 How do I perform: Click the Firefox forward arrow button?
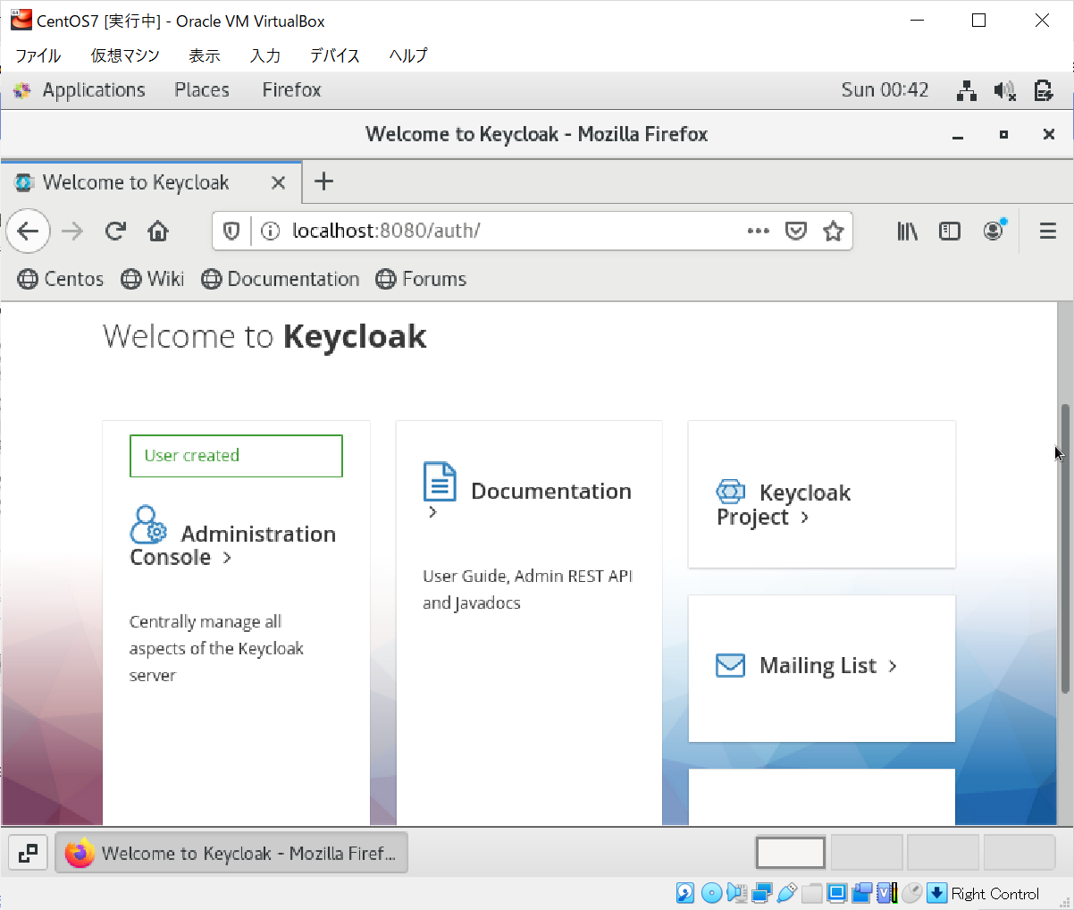(x=72, y=232)
